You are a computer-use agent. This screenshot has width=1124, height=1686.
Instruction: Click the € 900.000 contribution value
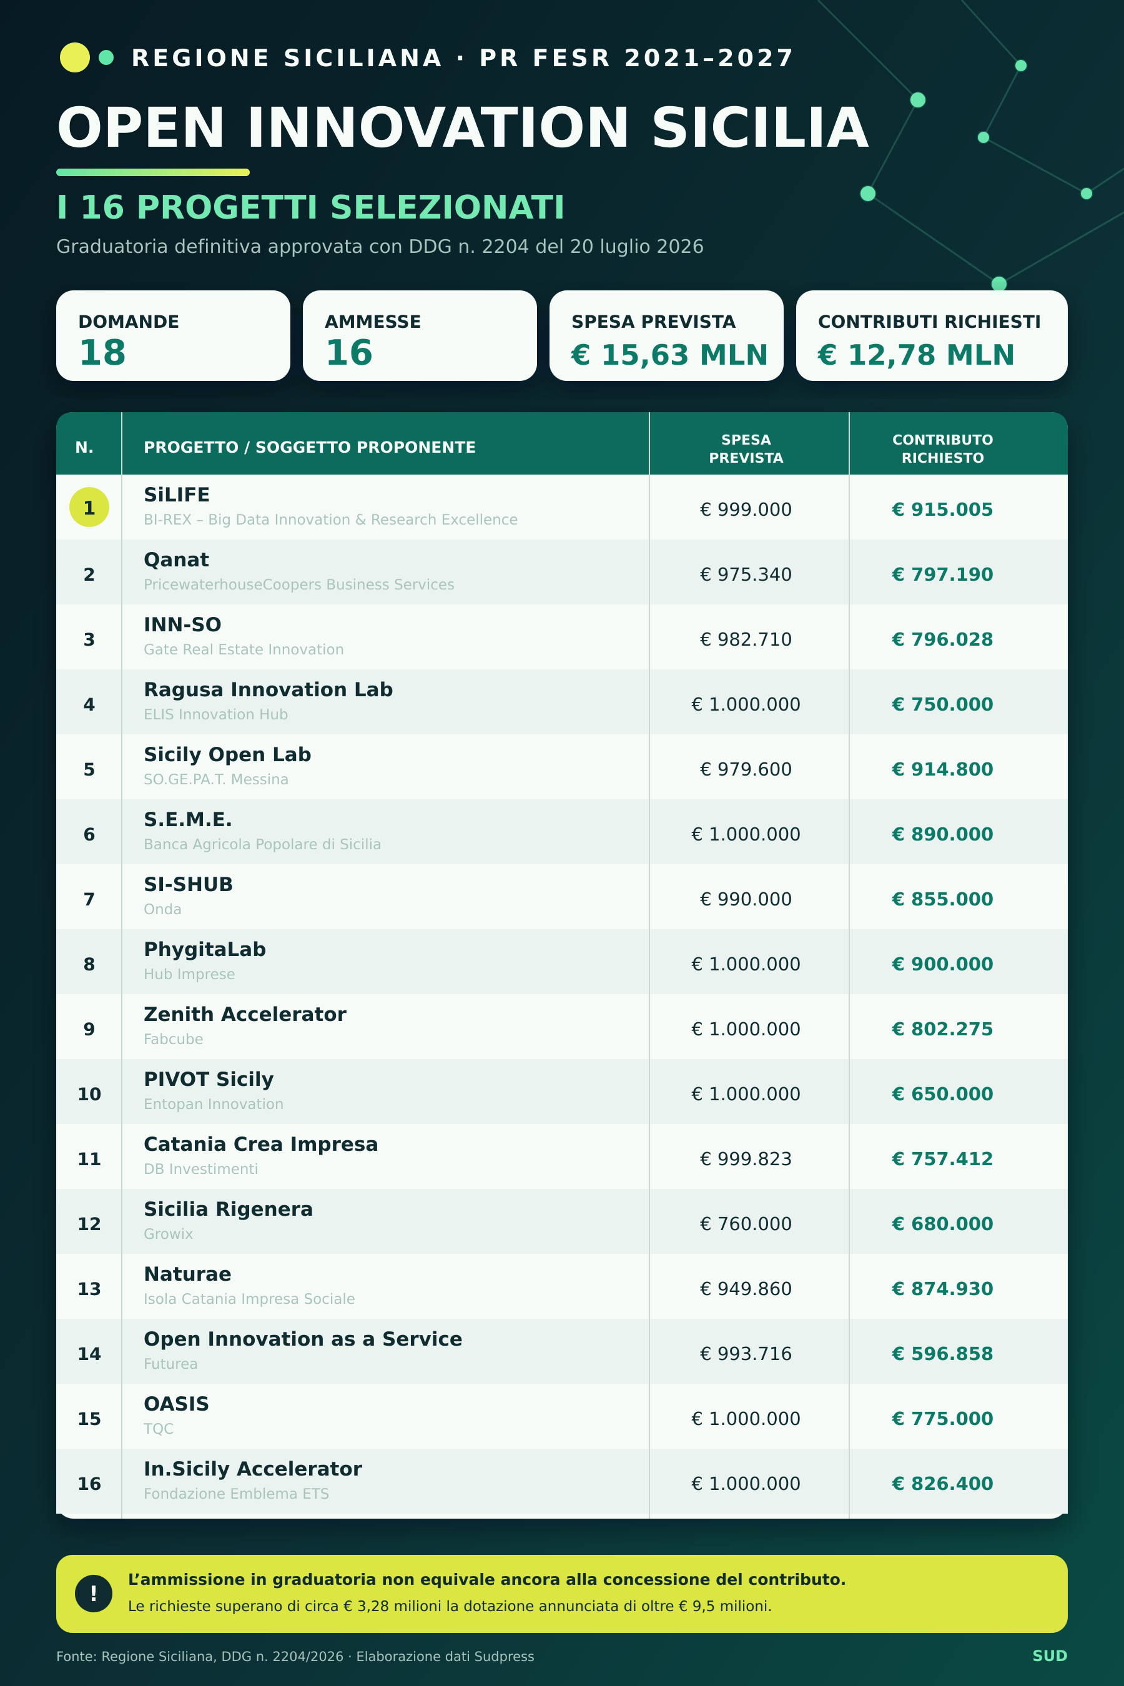point(943,964)
